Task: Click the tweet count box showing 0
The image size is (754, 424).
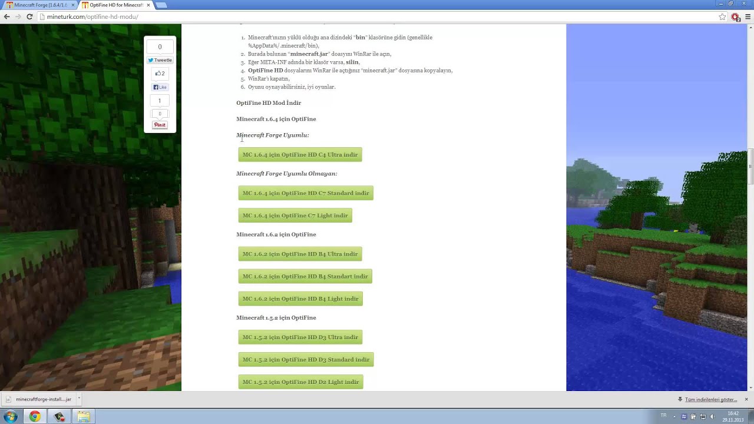Action: click(160, 47)
